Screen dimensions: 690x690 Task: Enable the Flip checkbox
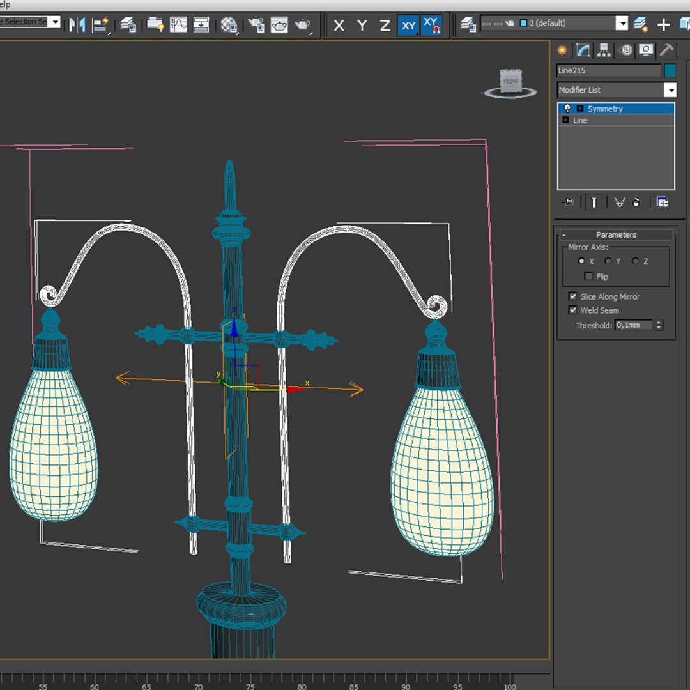pos(588,277)
